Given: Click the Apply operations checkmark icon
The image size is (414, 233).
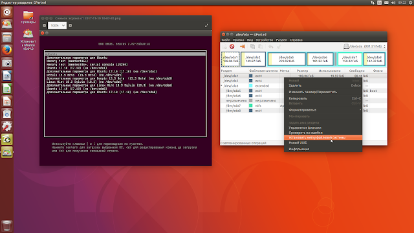Looking at the screenshot, I should coord(279,47).
